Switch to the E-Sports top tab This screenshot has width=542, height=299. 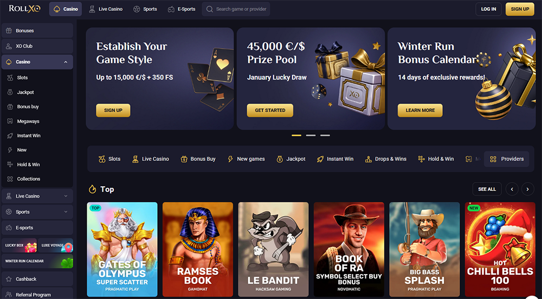point(182,9)
